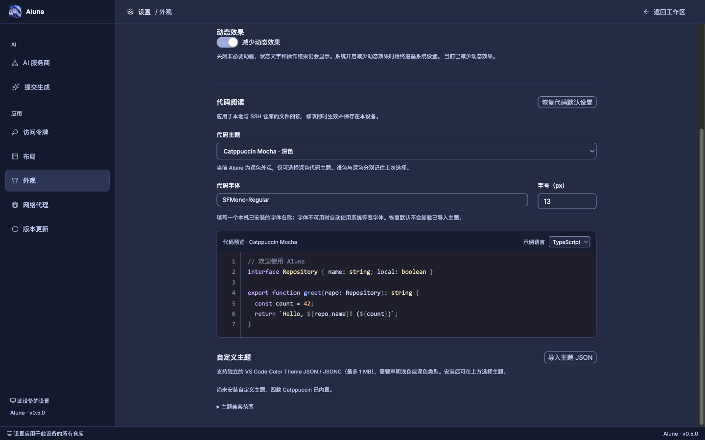
Task: Click the 此设备的设置 label
Action: click(x=33, y=401)
